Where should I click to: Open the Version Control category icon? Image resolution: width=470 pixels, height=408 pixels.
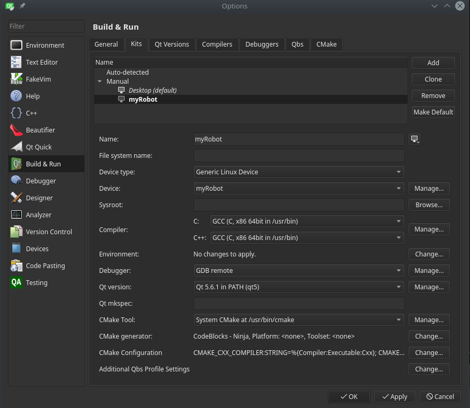[x=16, y=232]
